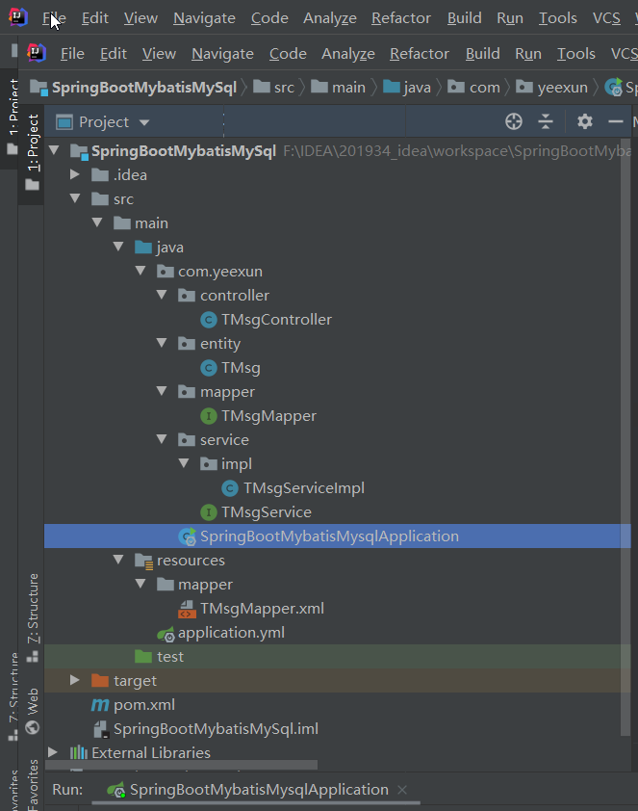Click the Select Opened File crosshair icon
The width and height of the screenshot is (638, 811).
(x=514, y=121)
